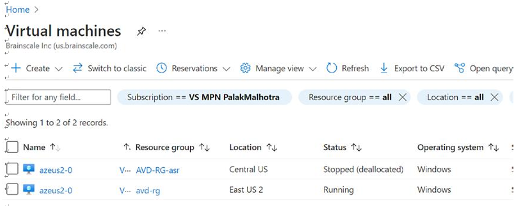The image size is (523, 206).
Task: Open truncated subscription link in Stopped VM row
Action: 124,171
